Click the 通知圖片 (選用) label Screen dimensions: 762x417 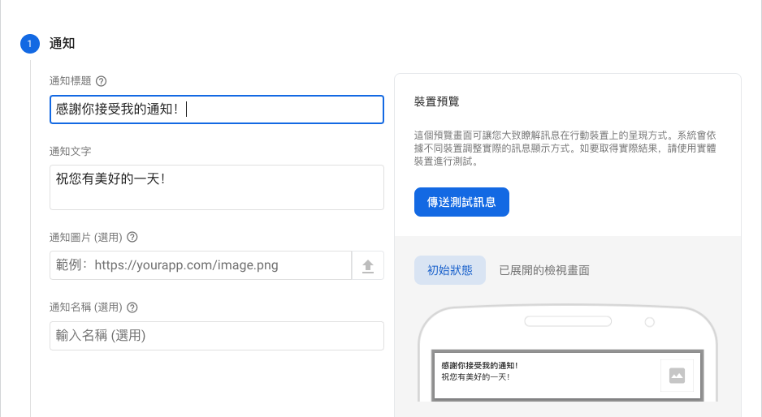coord(86,238)
